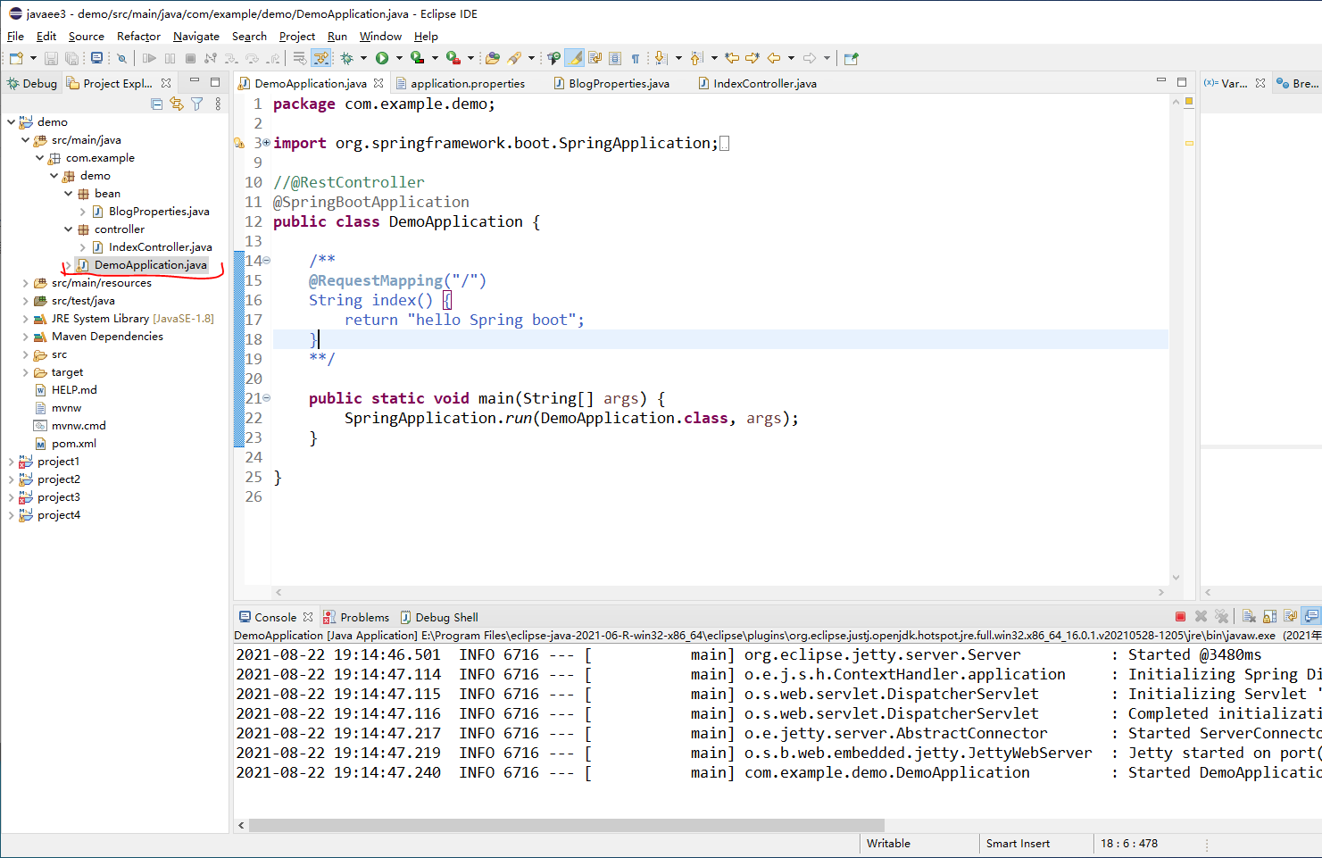Switch to the Debug view tab

(32, 83)
